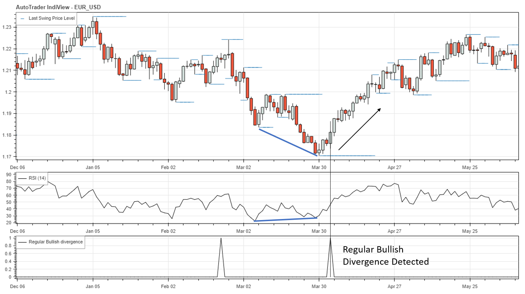Click the 0.8 label on divergence axis
525x294 pixels.
8,246
